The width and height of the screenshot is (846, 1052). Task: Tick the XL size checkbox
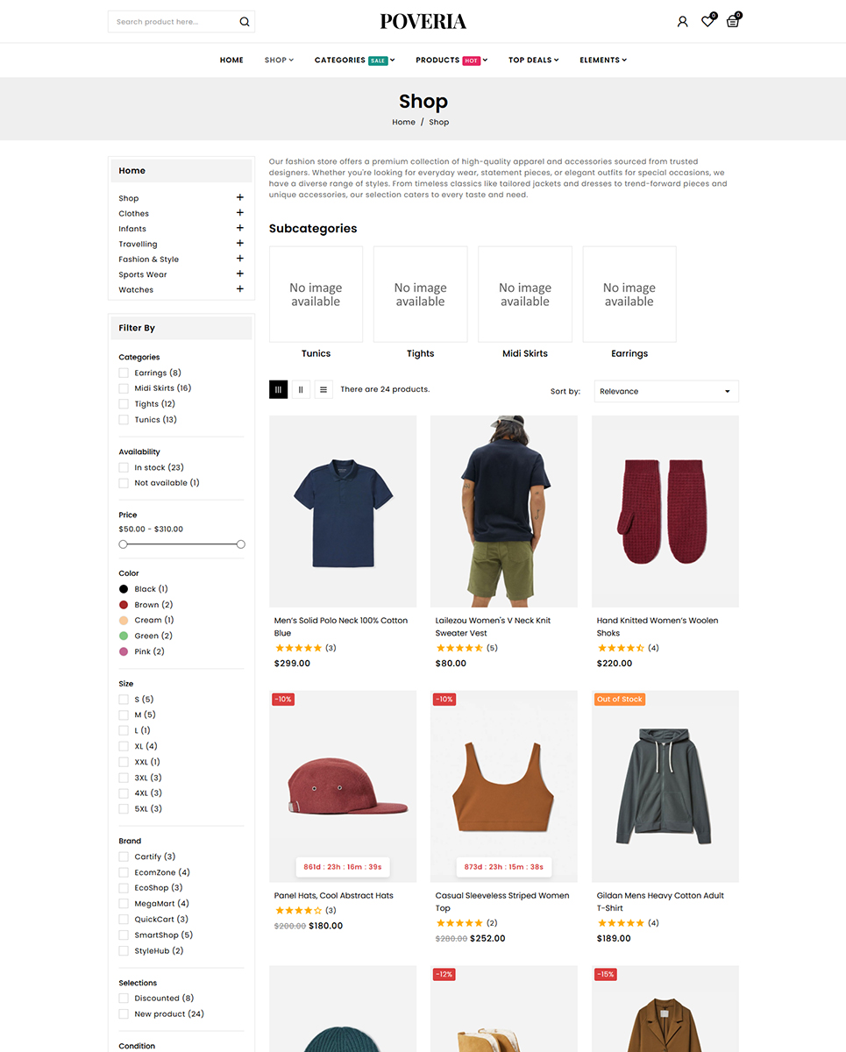point(124,746)
